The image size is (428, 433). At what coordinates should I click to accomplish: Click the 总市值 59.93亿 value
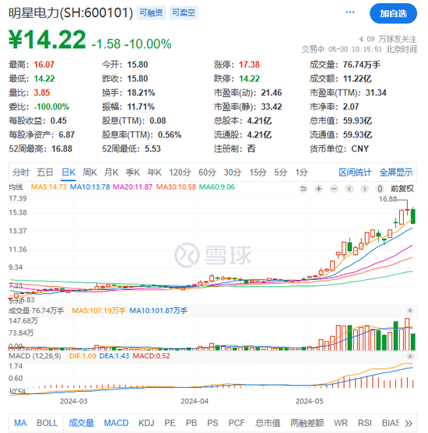pos(357,120)
